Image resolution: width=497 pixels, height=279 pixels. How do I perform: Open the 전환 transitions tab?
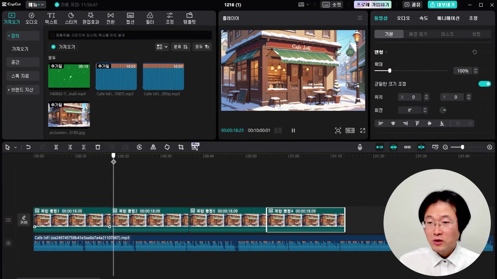click(111, 18)
